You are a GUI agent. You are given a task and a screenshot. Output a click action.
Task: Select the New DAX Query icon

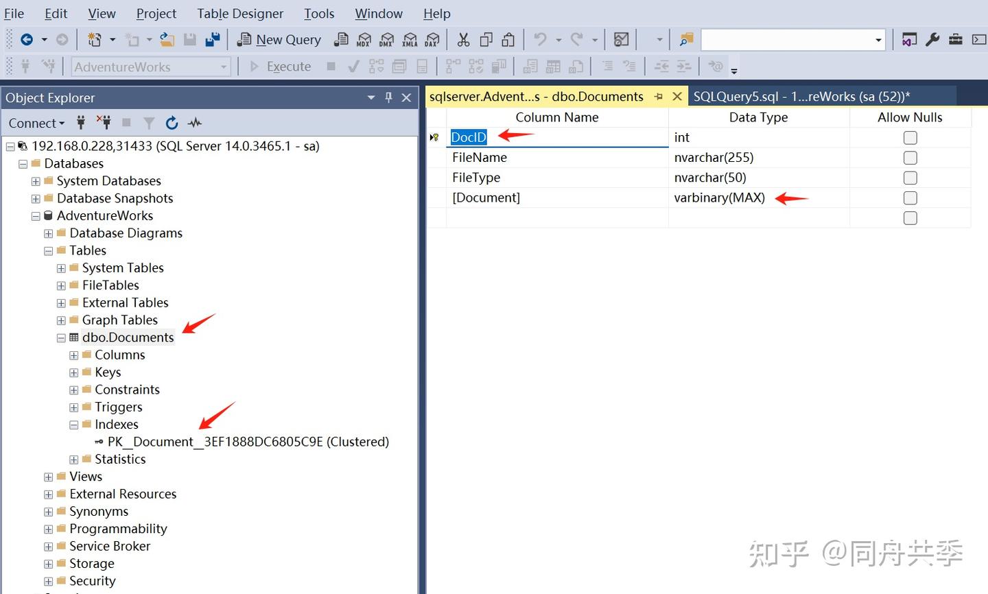click(432, 40)
